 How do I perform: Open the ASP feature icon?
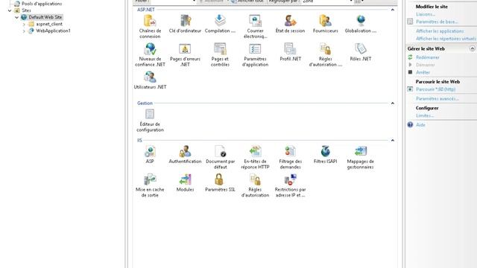point(150,154)
